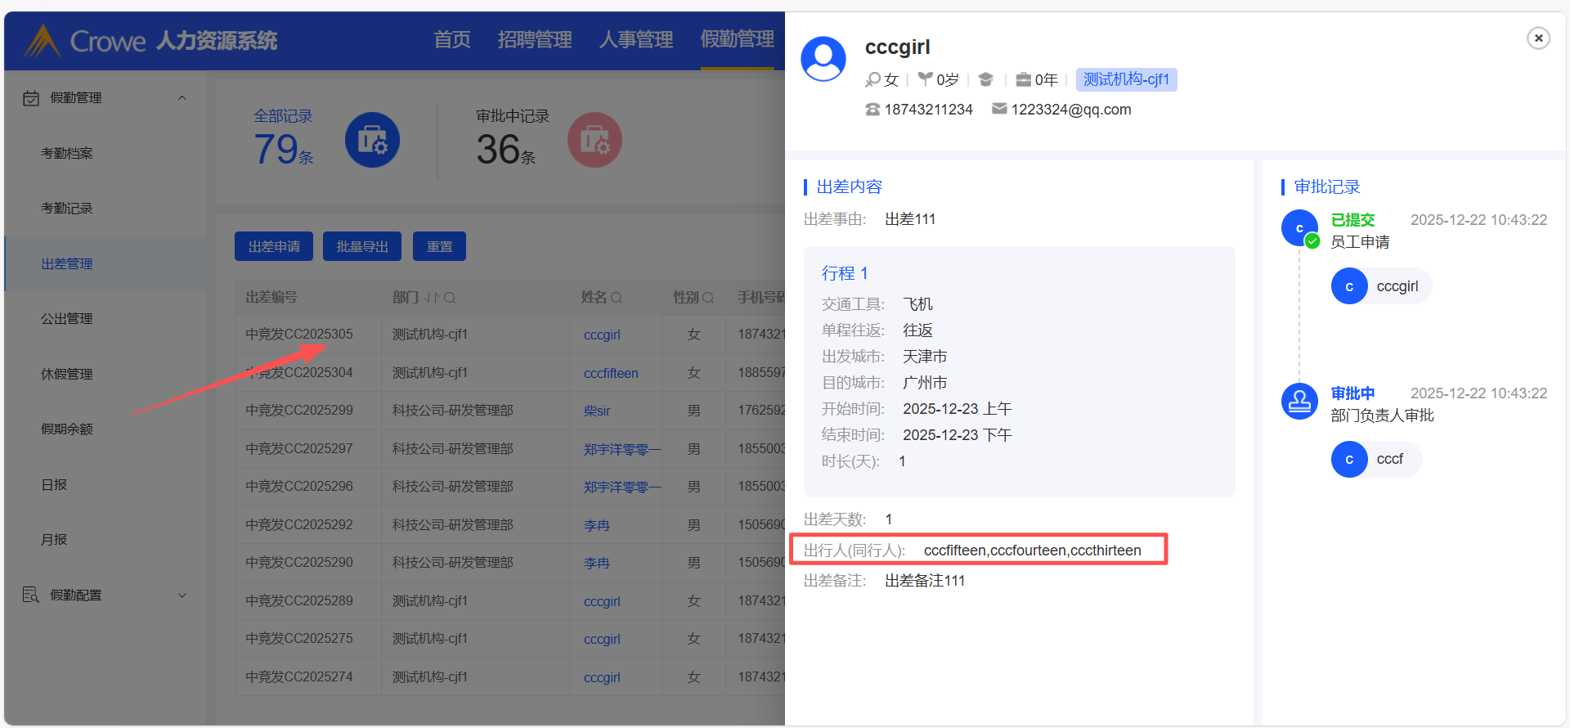Click the sort arrows in 部门 header

click(x=432, y=298)
